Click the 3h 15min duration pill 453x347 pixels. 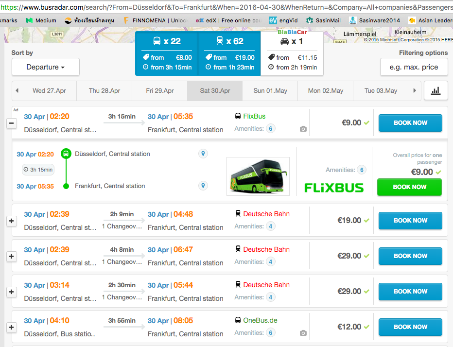coord(38,170)
